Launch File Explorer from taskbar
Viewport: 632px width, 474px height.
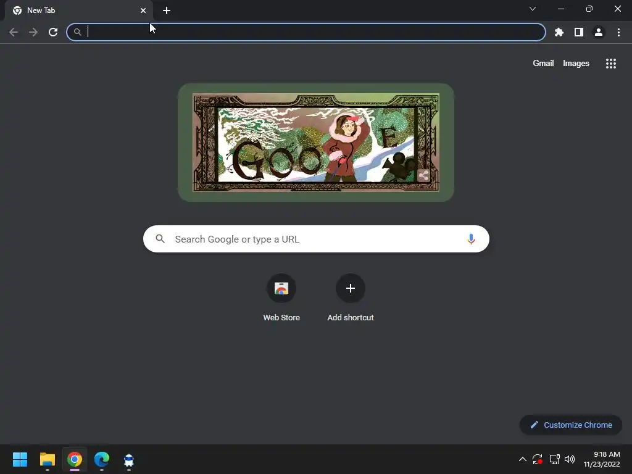coord(47,459)
